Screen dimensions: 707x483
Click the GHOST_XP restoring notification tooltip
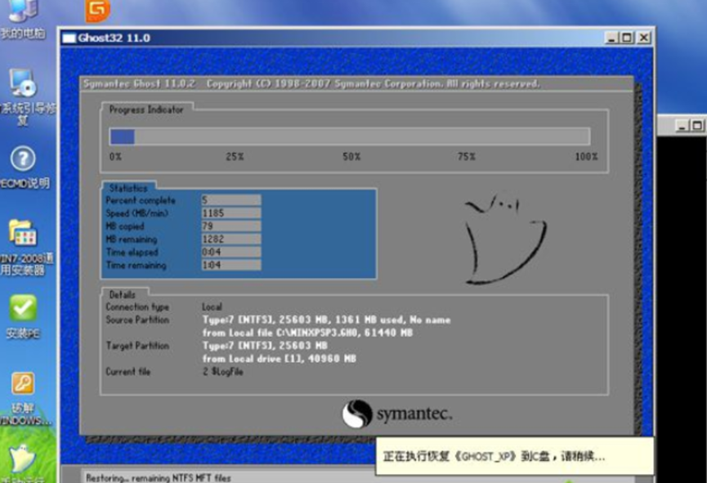coord(514,456)
